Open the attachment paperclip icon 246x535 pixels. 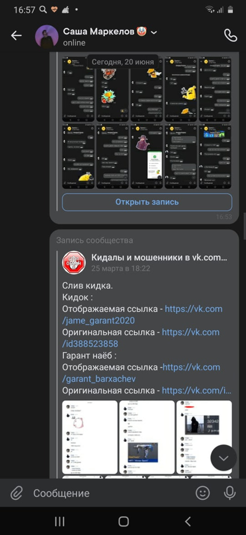coord(16,493)
